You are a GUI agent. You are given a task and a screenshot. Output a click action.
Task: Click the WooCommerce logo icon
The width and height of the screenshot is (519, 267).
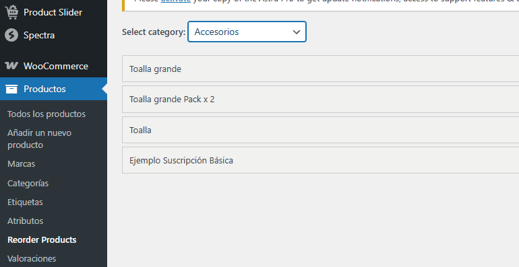11,66
